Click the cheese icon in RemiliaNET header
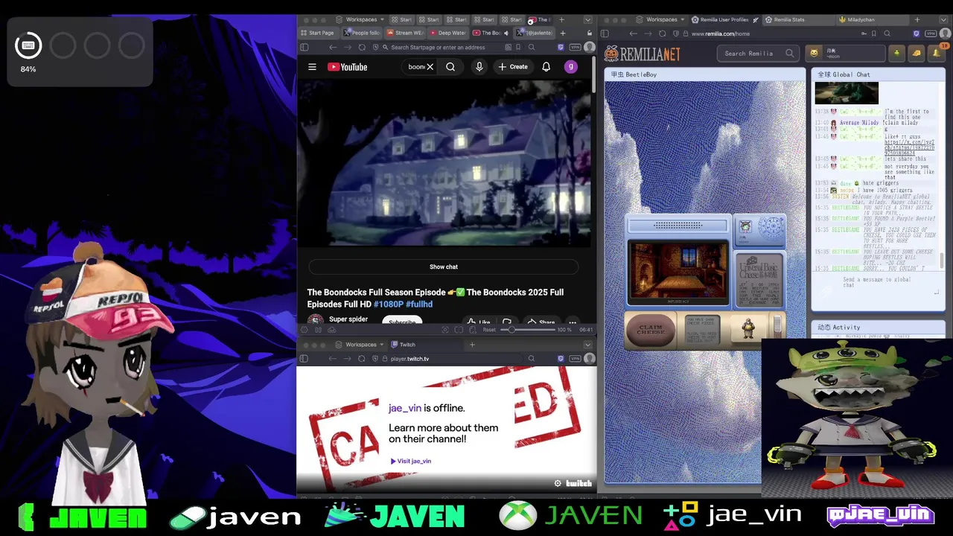Viewport: 953px width, 536px height. point(917,53)
